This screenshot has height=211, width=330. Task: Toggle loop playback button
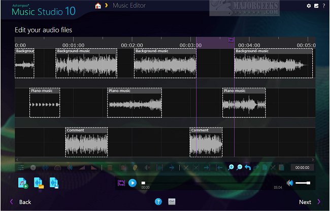point(121,183)
